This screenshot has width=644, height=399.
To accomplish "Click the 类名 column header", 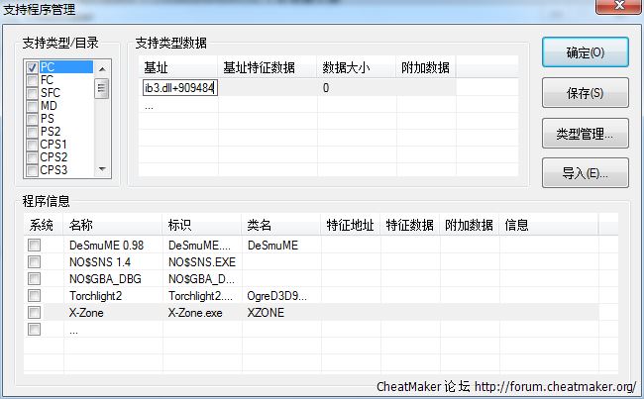I will tap(260, 225).
